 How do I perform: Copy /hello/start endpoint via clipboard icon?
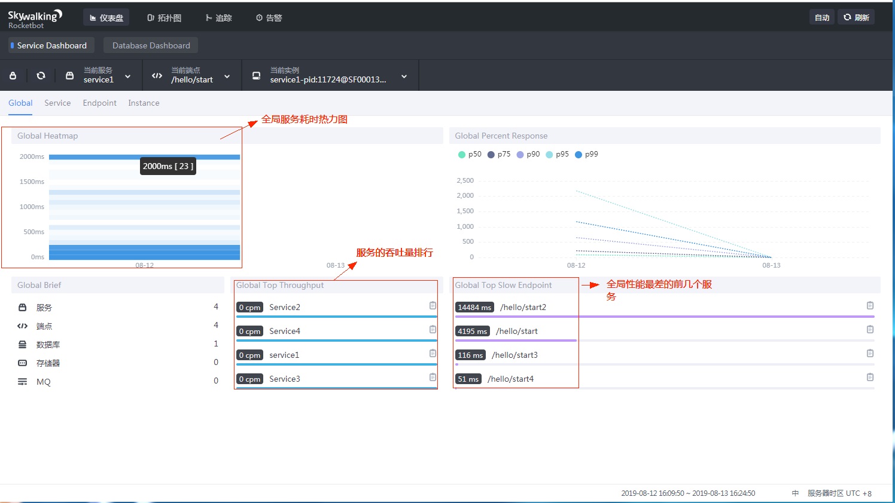pos(870,329)
